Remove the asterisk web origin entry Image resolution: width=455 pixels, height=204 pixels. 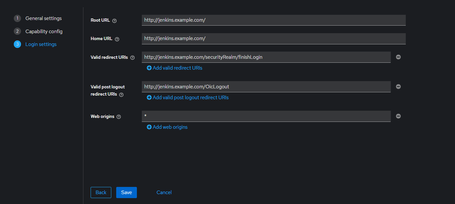[398, 116]
